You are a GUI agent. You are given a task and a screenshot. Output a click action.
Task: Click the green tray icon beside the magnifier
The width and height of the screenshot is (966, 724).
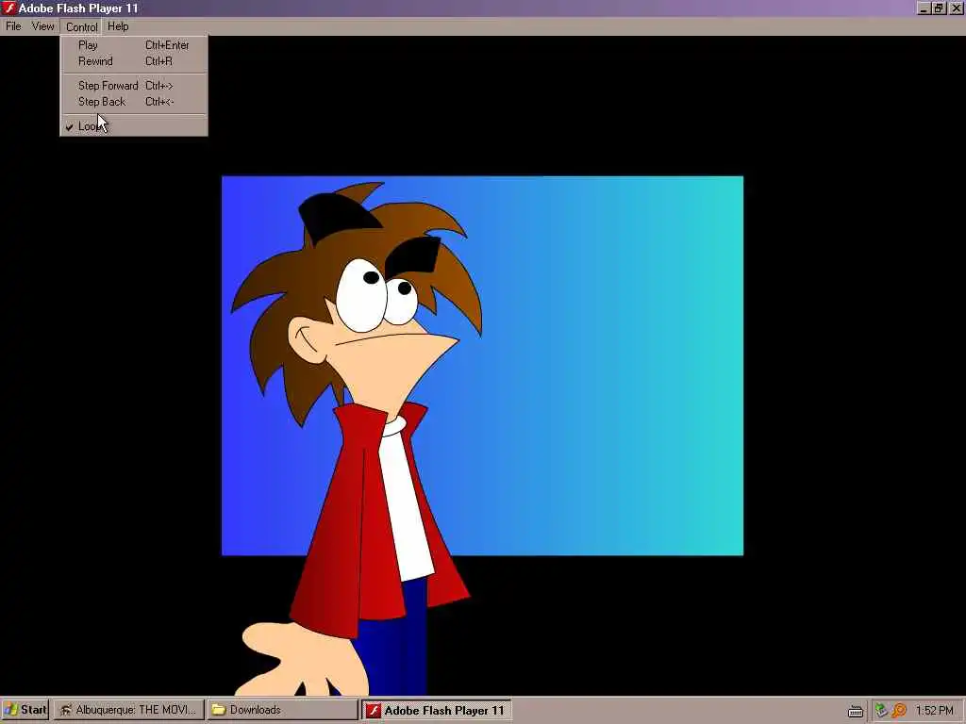click(881, 711)
